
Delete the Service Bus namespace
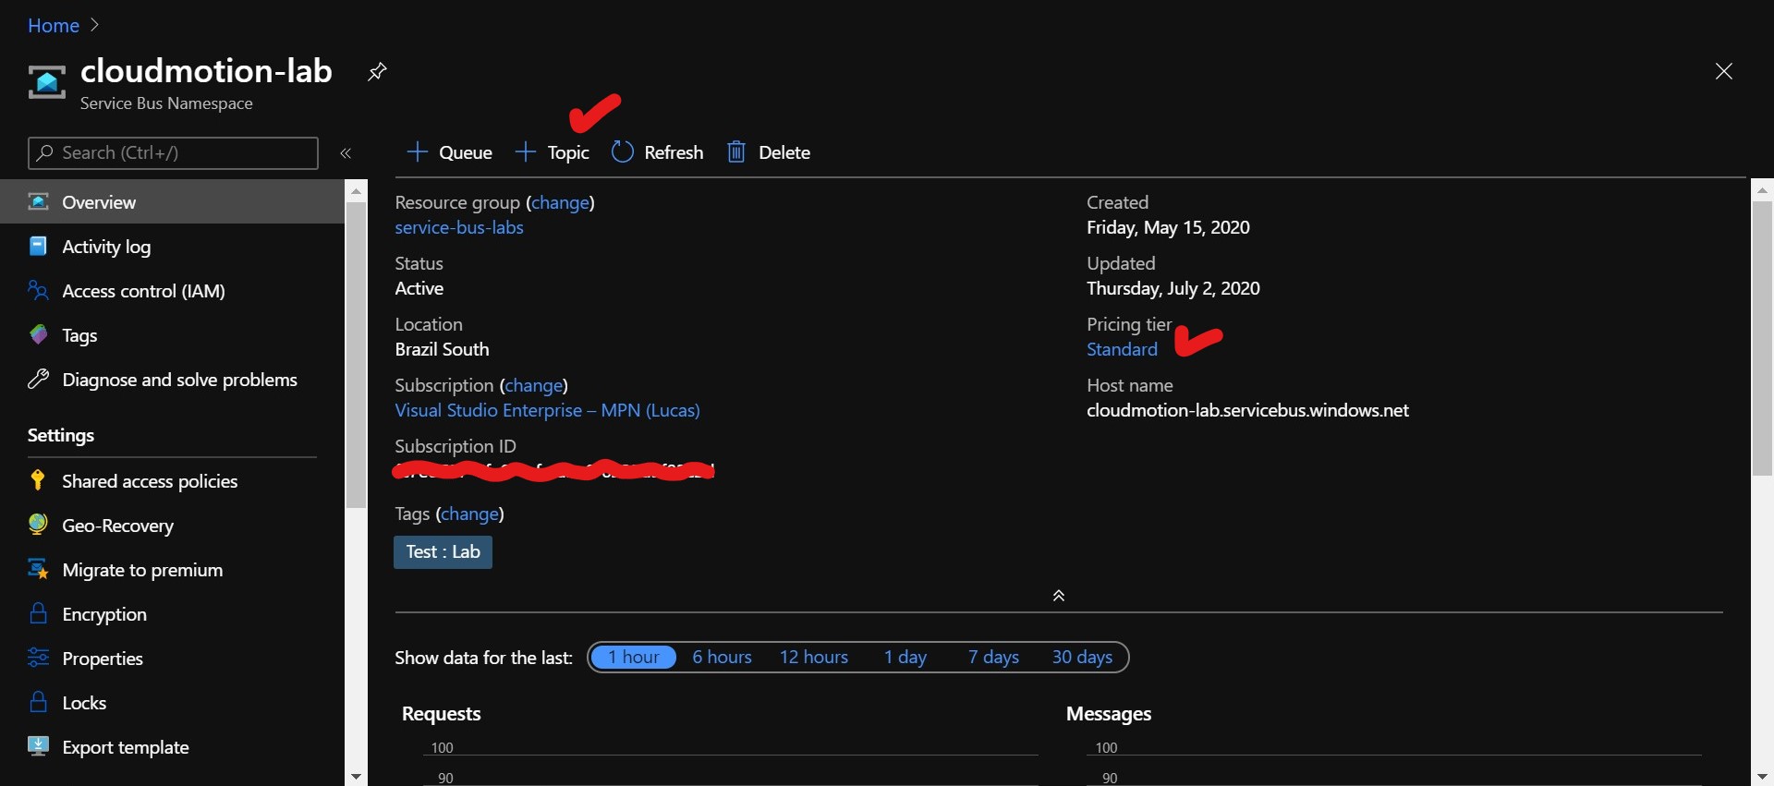(x=769, y=152)
